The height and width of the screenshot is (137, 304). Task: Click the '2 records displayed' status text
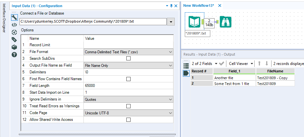[x=288, y=63]
